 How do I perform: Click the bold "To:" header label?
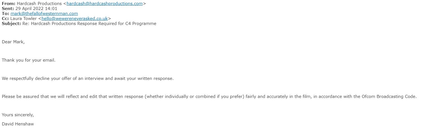[6, 13]
